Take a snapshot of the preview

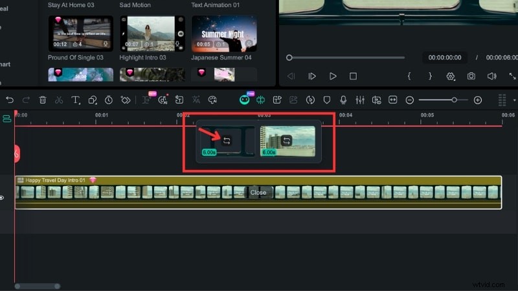pos(471,76)
